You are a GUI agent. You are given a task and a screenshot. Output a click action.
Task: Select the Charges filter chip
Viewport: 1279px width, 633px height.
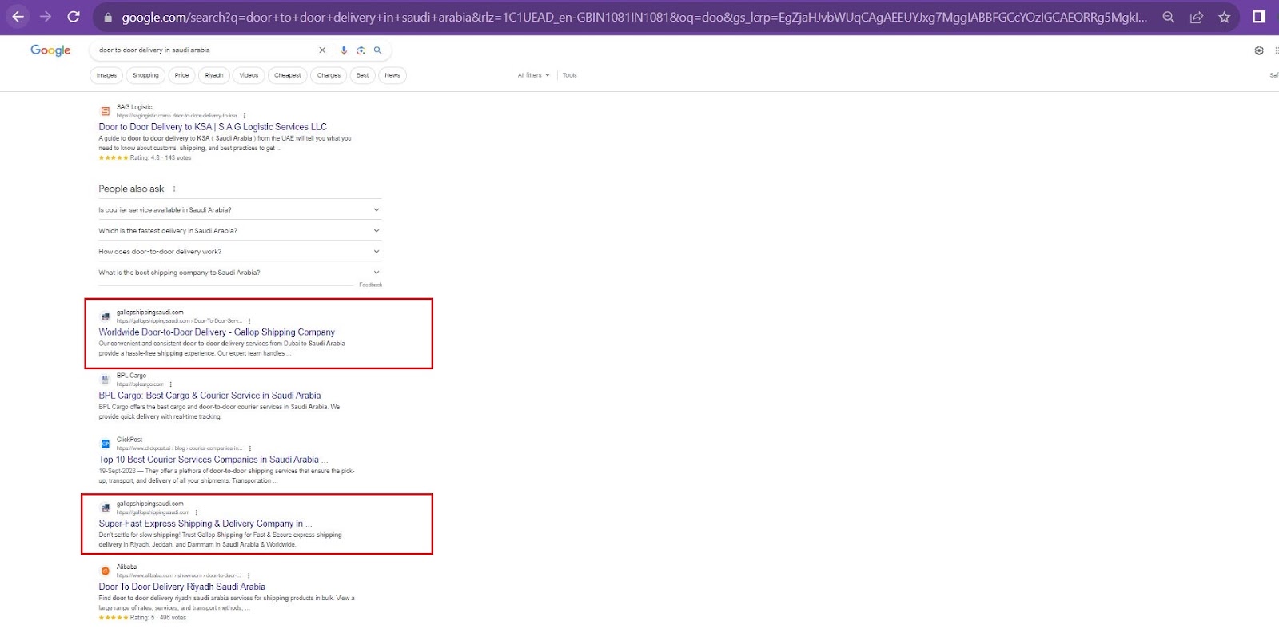pyautogui.click(x=329, y=75)
